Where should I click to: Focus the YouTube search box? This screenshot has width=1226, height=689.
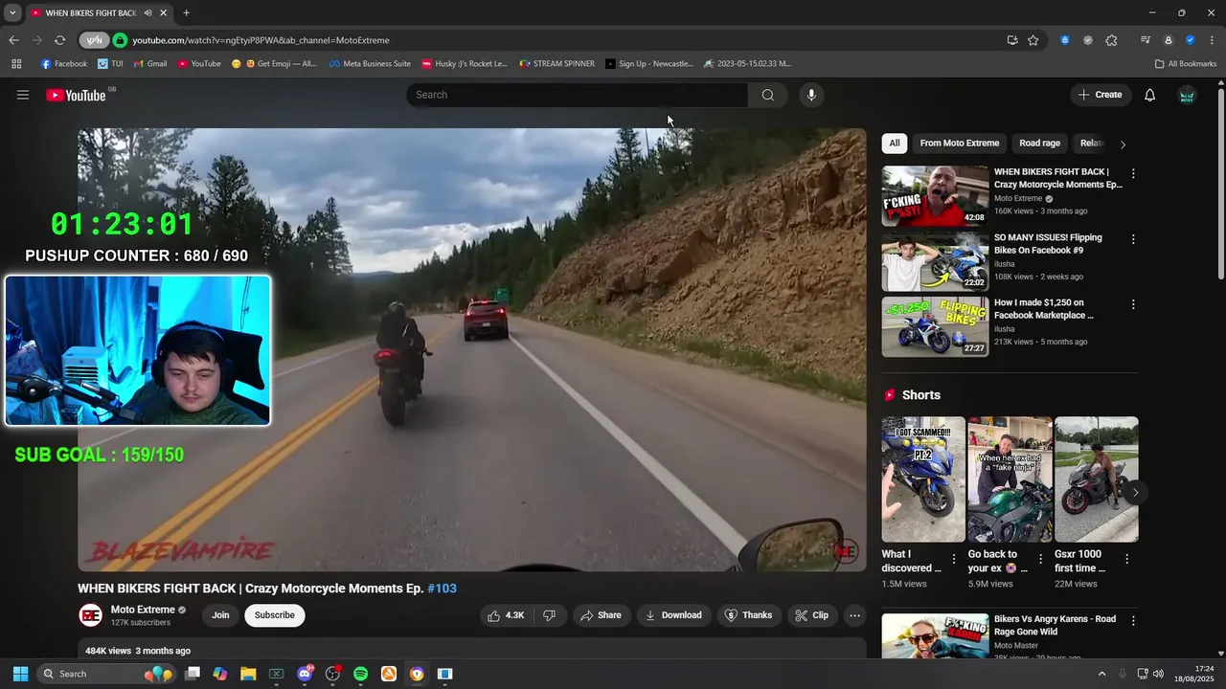pyautogui.click(x=578, y=95)
